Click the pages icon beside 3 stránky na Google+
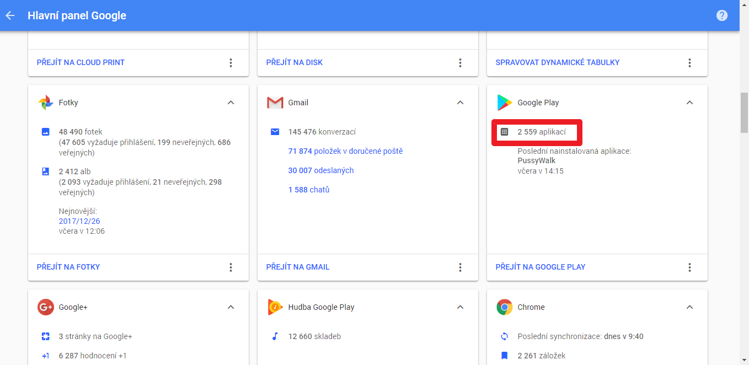 [x=46, y=336]
